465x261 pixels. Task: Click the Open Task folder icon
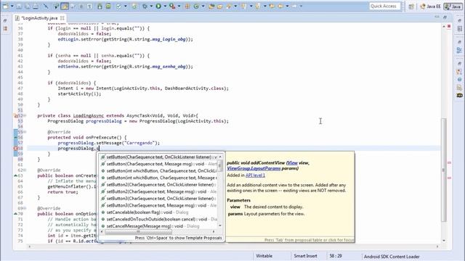pos(219,7)
